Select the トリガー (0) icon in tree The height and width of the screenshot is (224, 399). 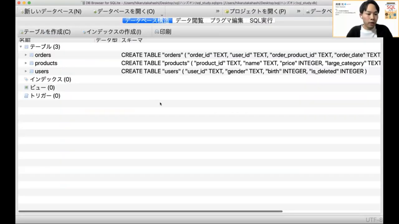(26, 96)
